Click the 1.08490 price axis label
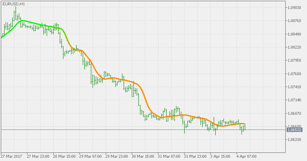This screenshot has height=161, width=307. pos(294,34)
